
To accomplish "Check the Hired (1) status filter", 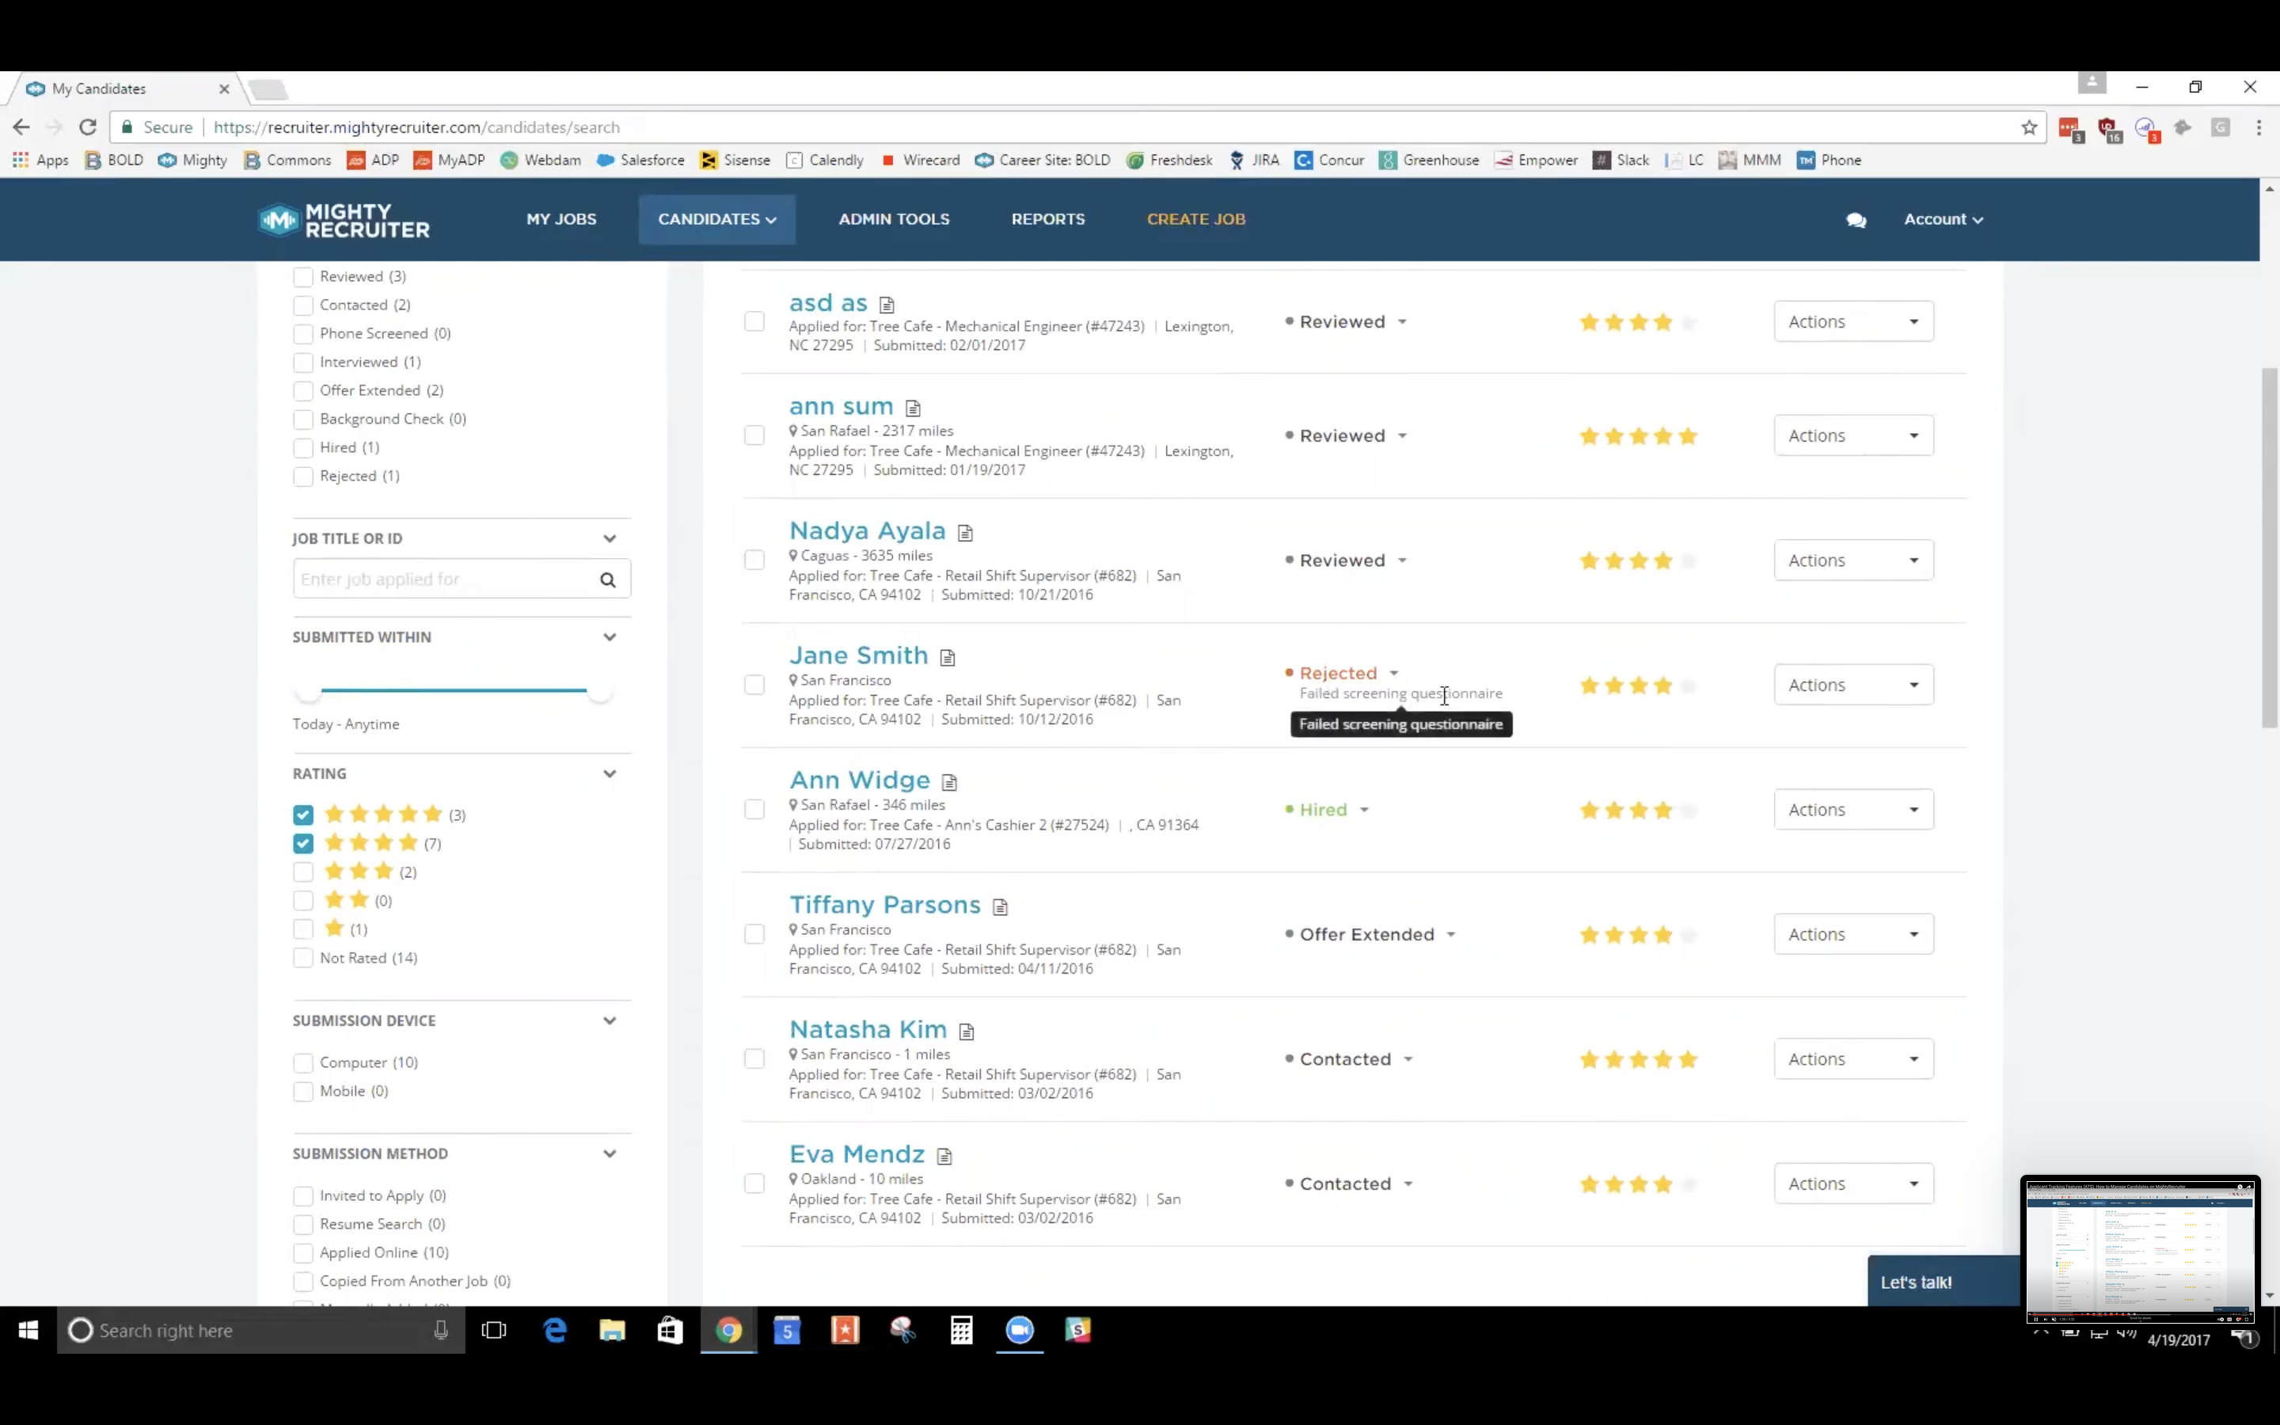I will click(x=302, y=449).
